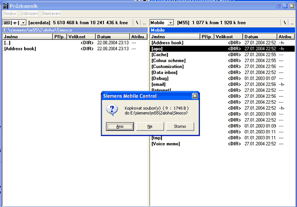Close the Průzkumník window

point(291,6)
